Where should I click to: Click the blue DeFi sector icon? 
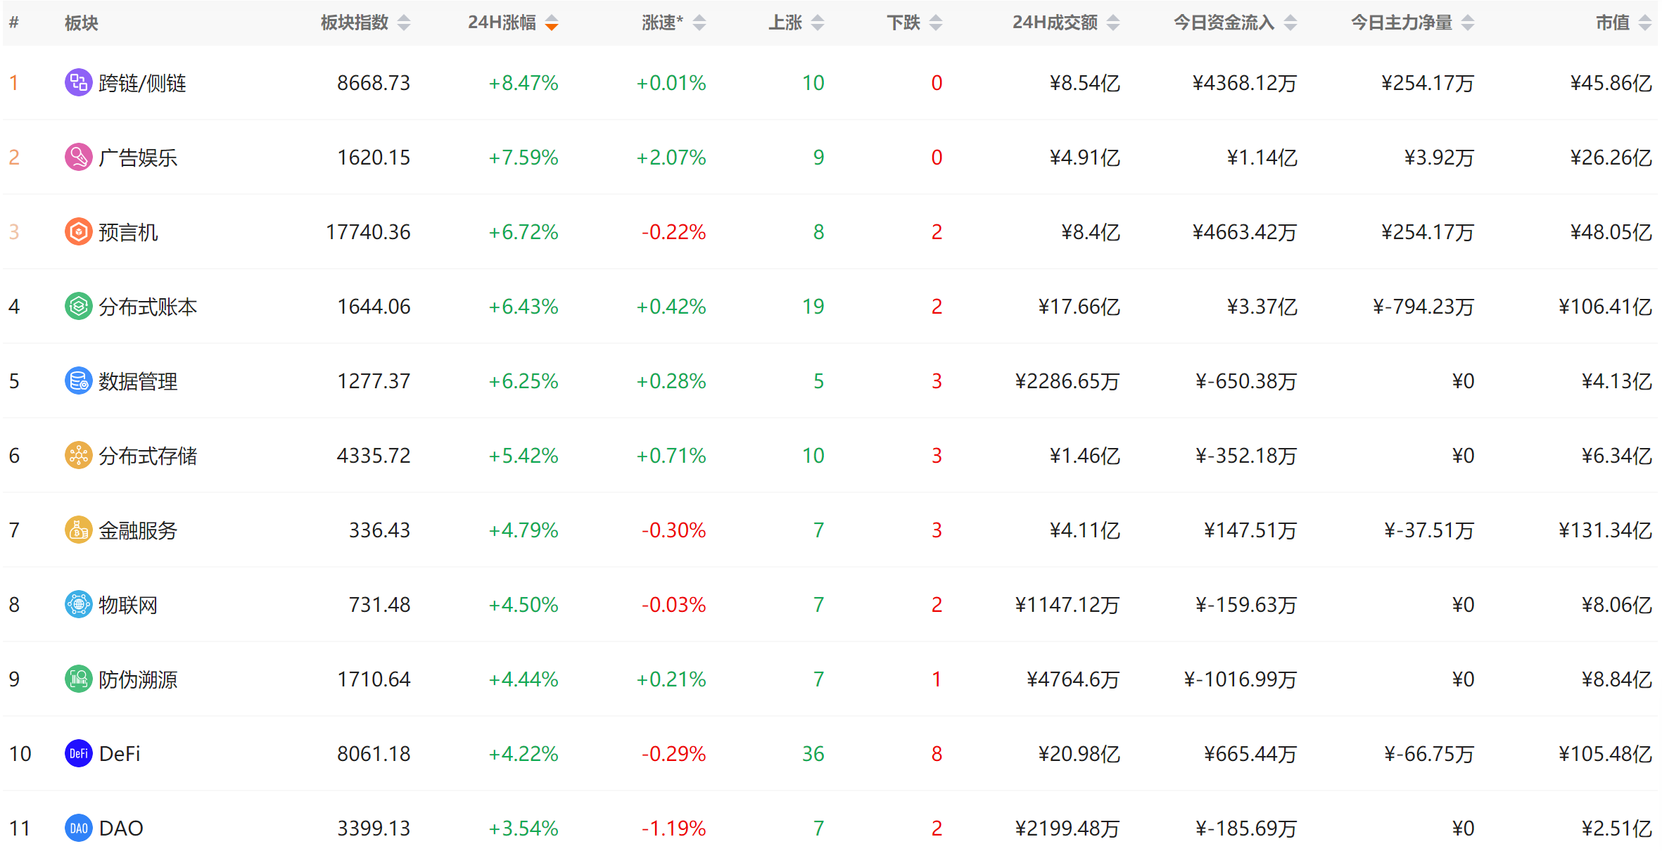click(x=78, y=754)
